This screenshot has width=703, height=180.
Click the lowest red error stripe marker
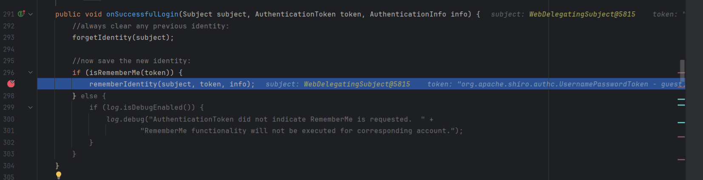681,160
